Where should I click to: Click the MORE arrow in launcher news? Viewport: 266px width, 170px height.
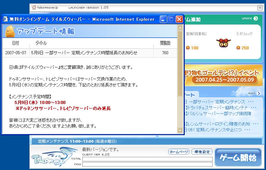[258, 93]
